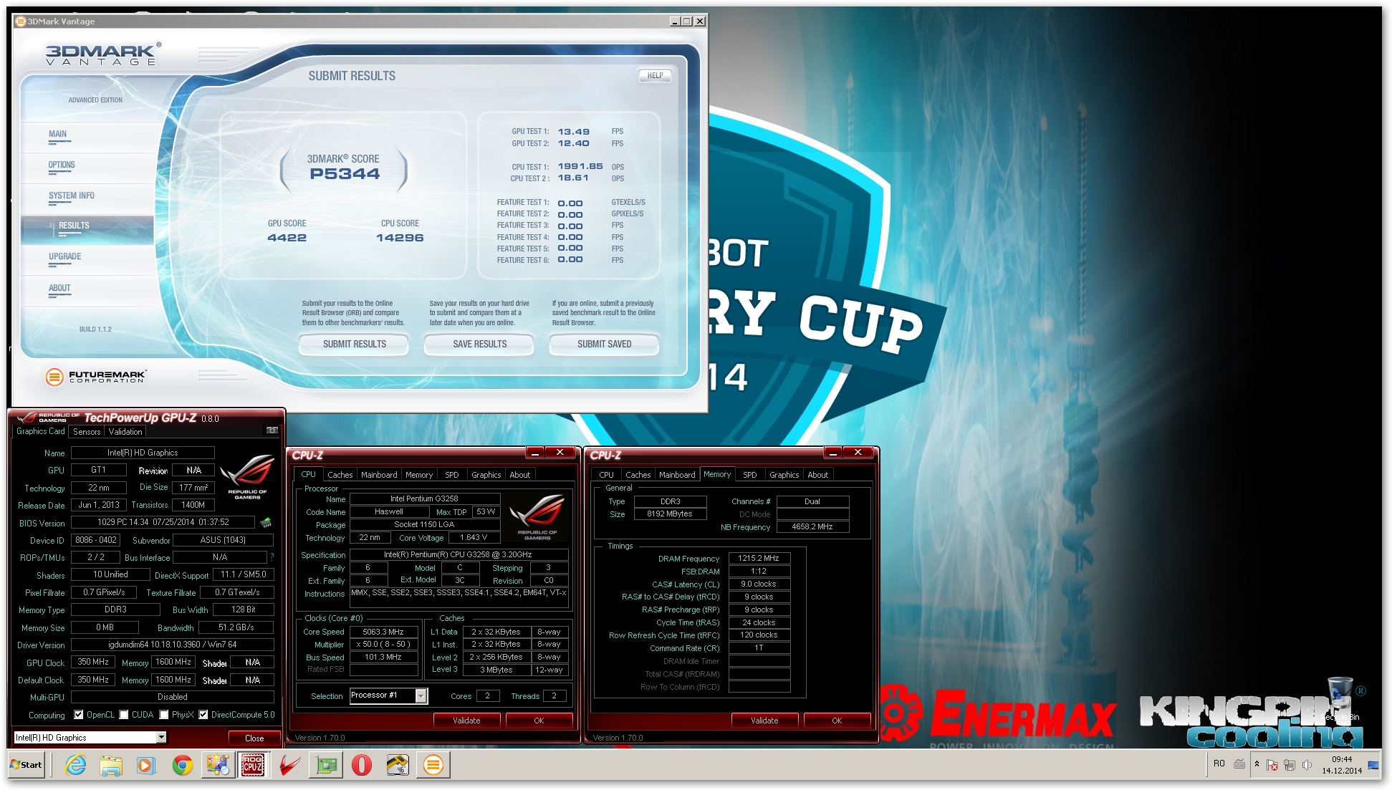Open Opera browser from the taskbar
The height and width of the screenshot is (790, 1392).
tap(362, 765)
